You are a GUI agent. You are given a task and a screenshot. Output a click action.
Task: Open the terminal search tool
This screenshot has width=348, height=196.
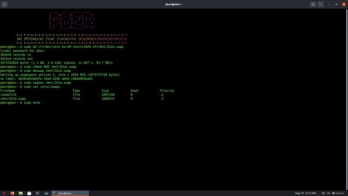[313, 4]
